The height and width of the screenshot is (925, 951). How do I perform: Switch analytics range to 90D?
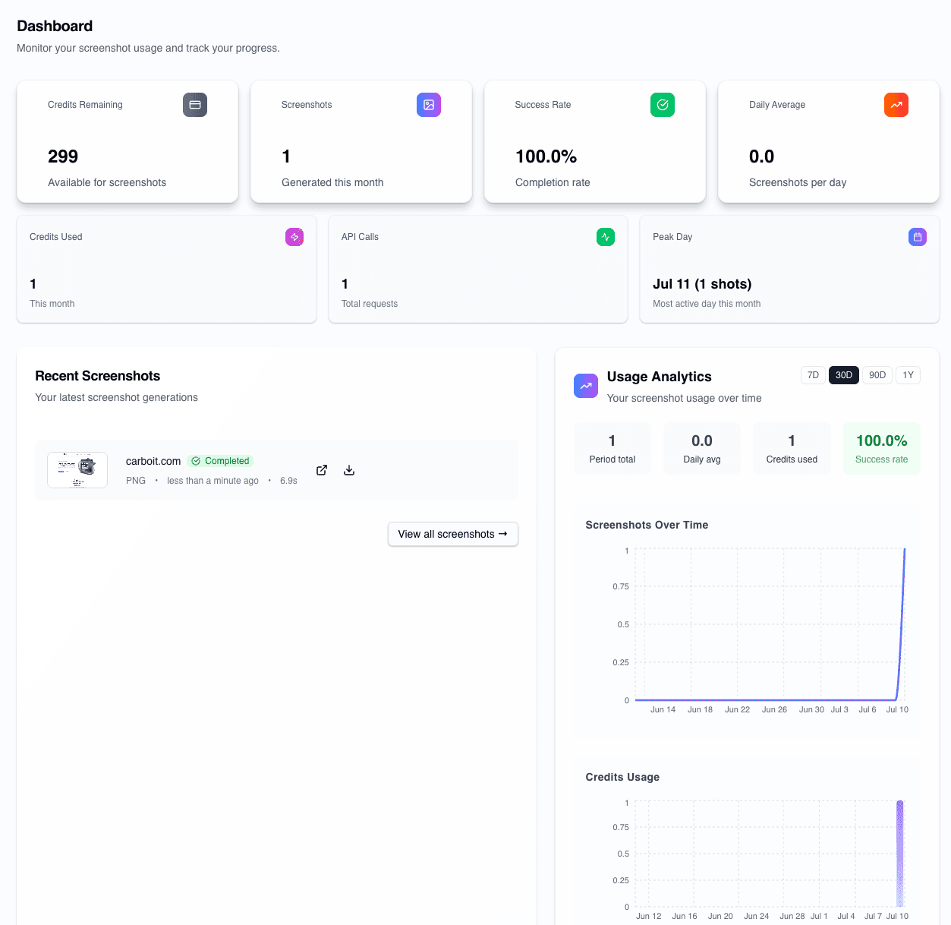point(877,375)
